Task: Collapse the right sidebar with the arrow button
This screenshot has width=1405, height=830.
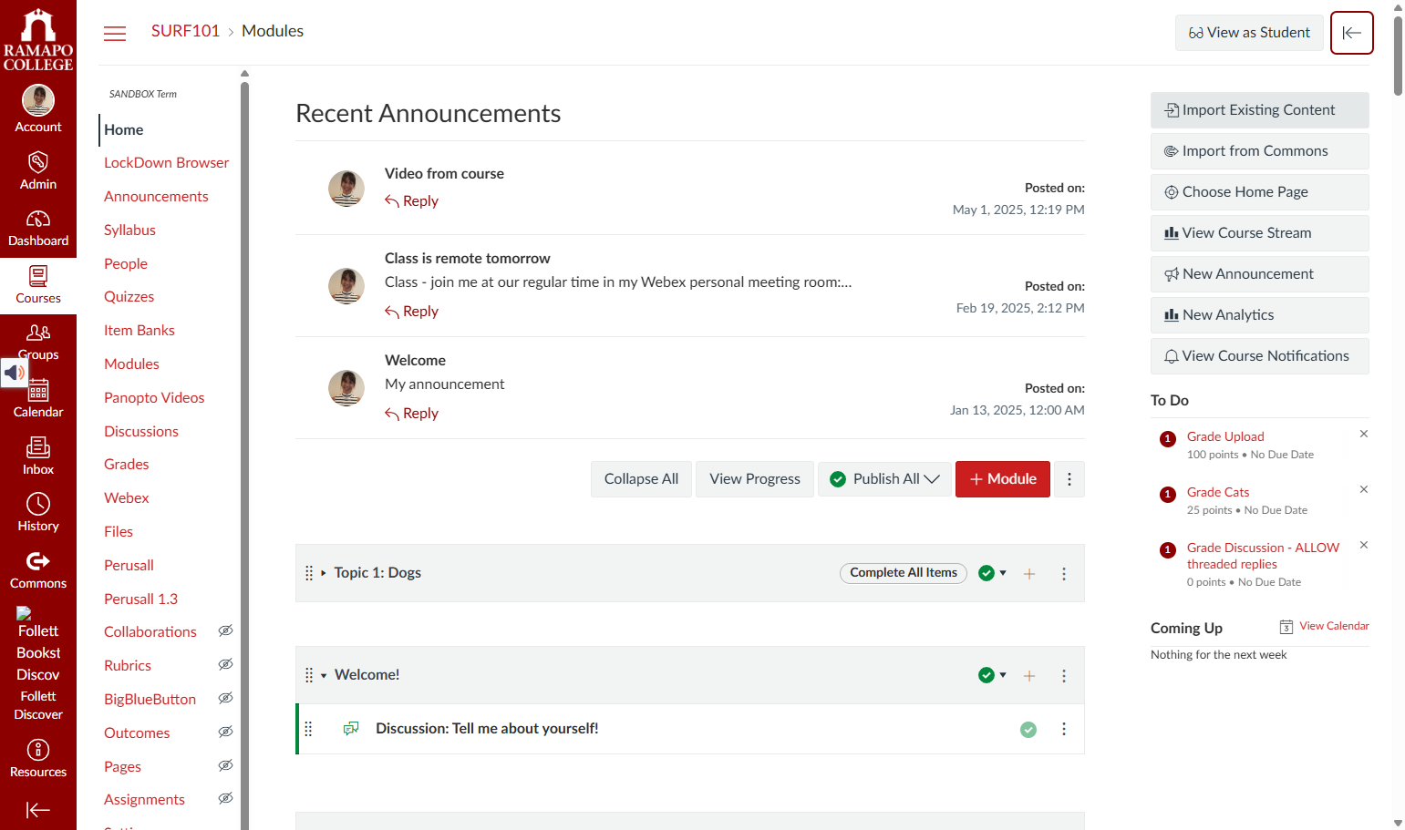Action: [x=1352, y=33]
